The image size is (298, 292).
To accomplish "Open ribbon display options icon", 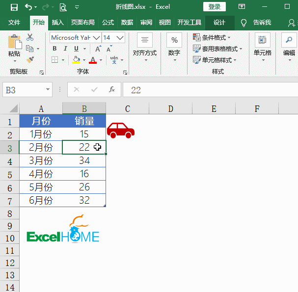I will click(x=242, y=7).
